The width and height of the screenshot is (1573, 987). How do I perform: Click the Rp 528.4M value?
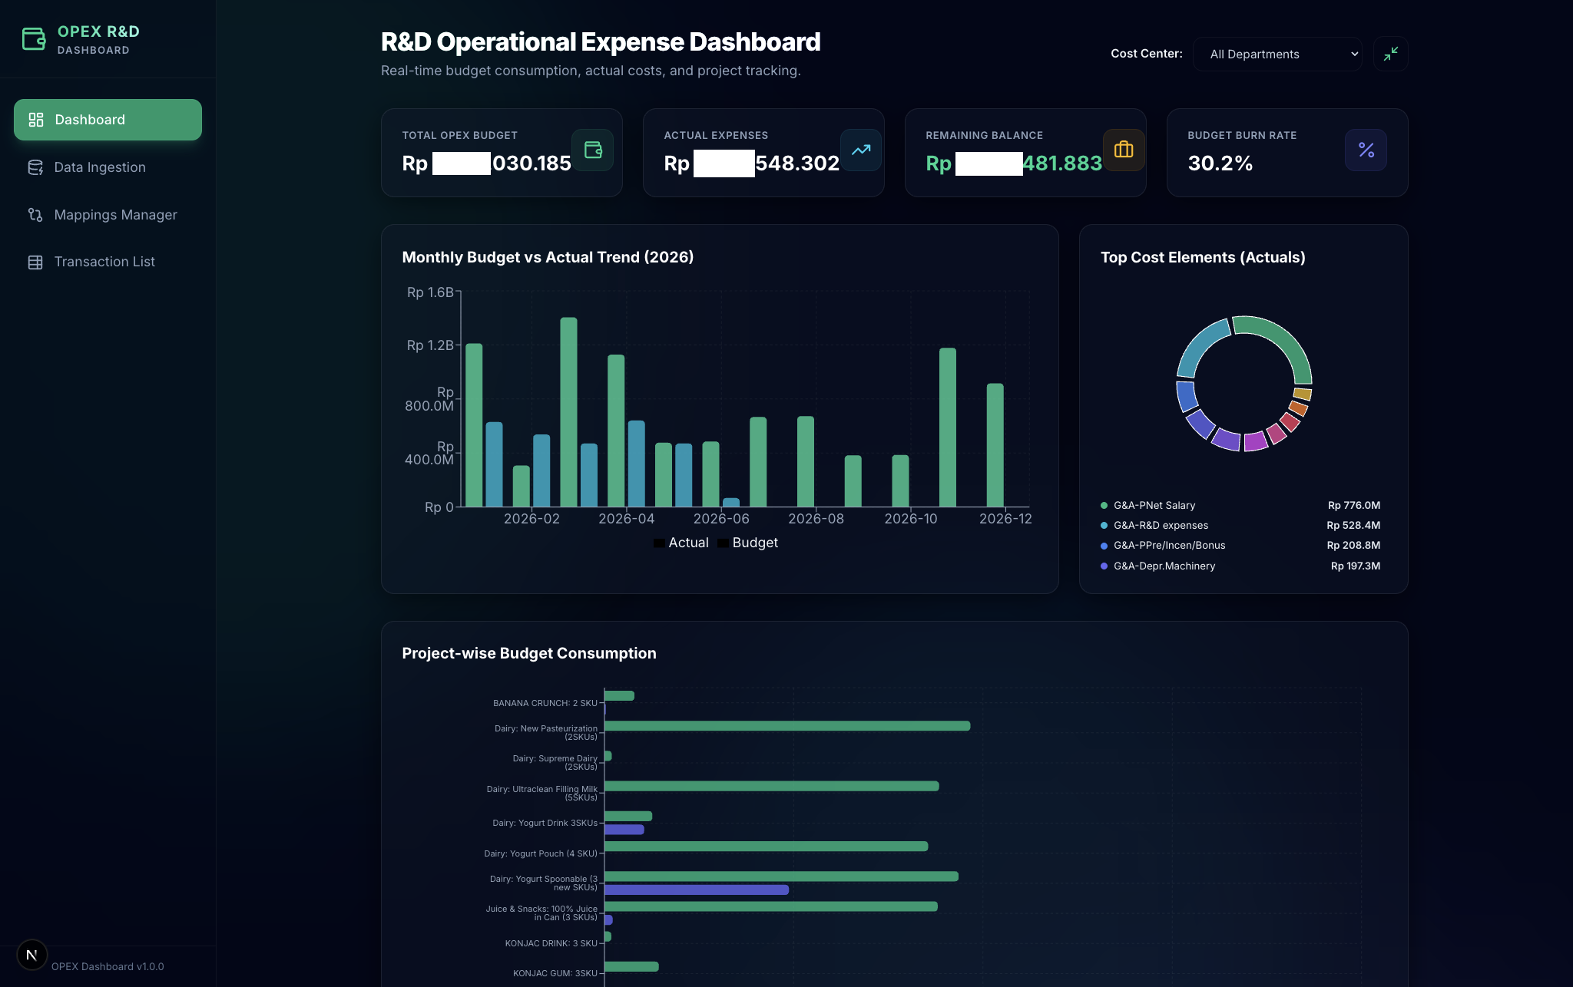click(1353, 525)
